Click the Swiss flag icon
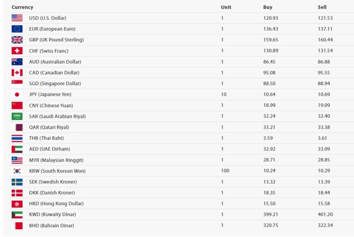Screen dimensions: 354x237 (x=17, y=51)
